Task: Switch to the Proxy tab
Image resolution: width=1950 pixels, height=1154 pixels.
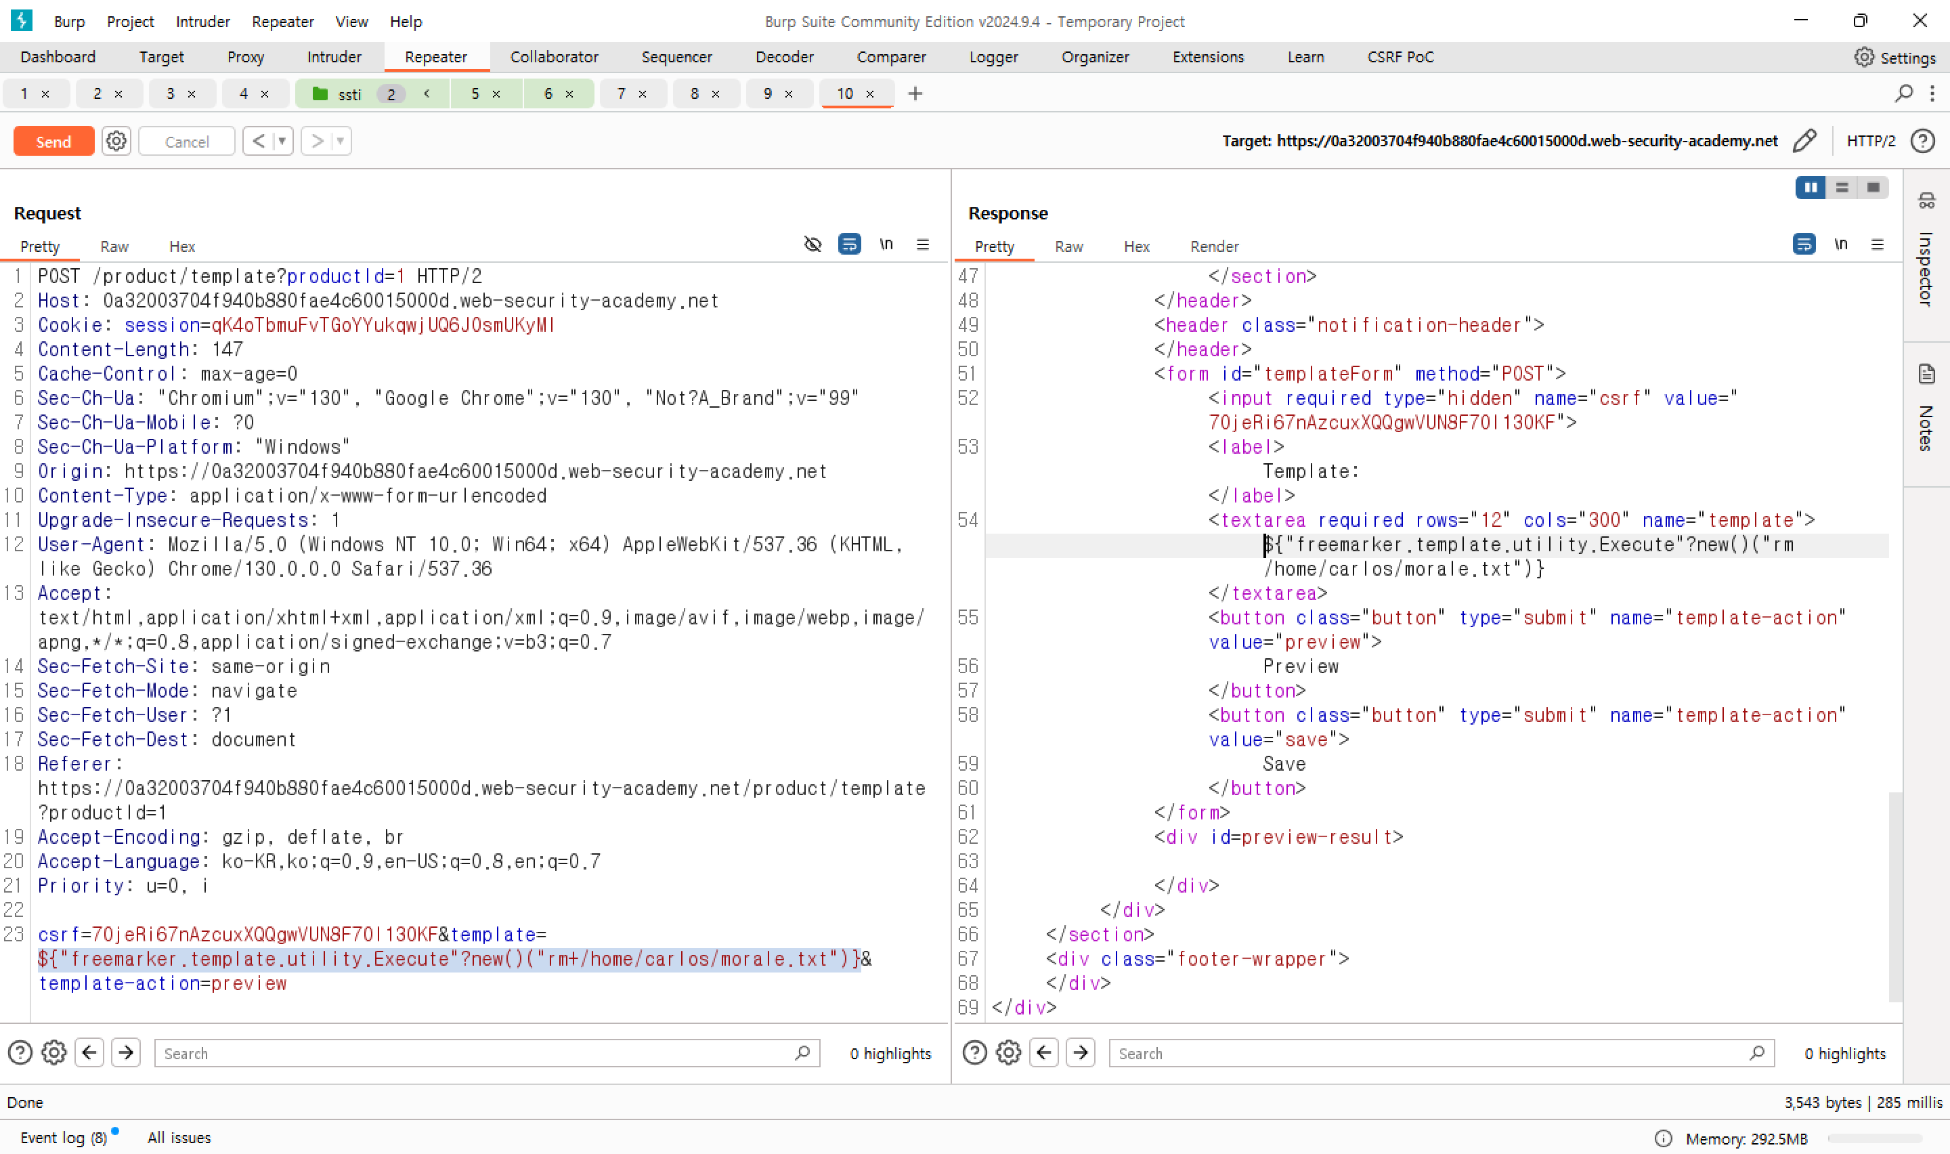Action: [x=246, y=57]
